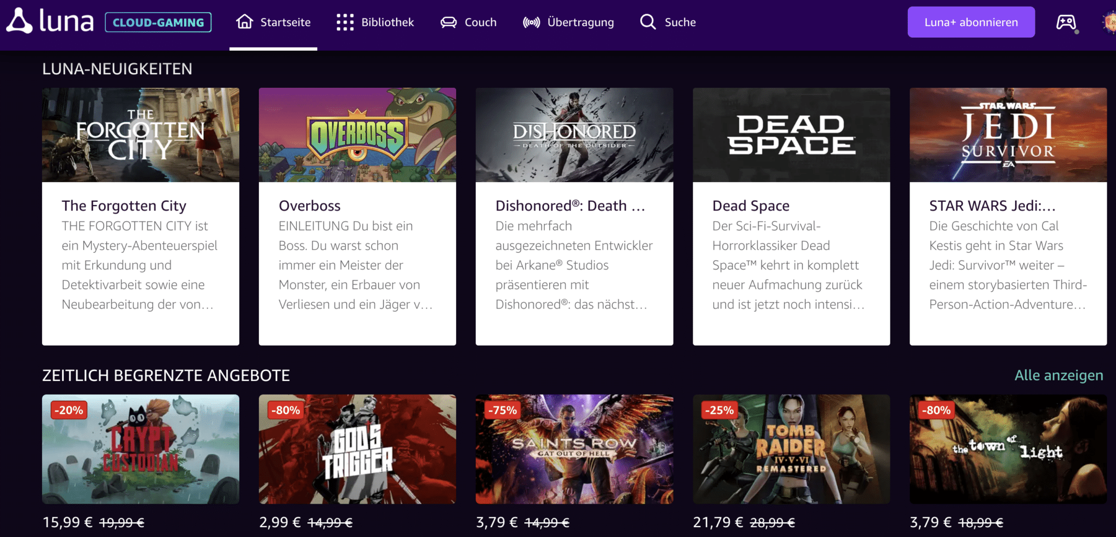
Task: Click the Couch sofa icon
Action: pyautogui.click(x=448, y=22)
